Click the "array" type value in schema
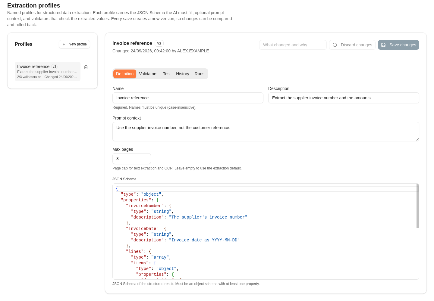 (160, 257)
